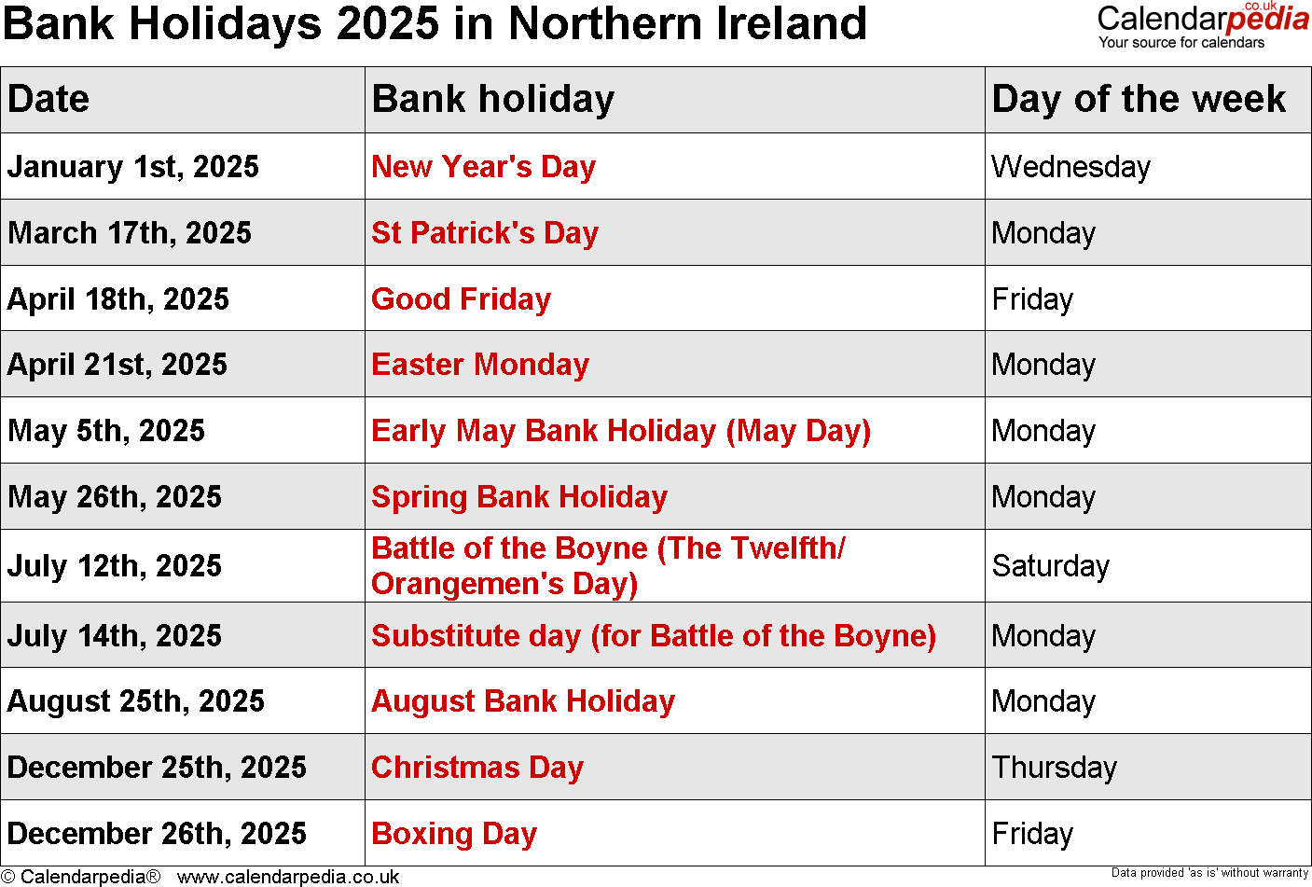Click the Calendarpedia logo
Screen dimensions: 1312x887
coord(1202,23)
